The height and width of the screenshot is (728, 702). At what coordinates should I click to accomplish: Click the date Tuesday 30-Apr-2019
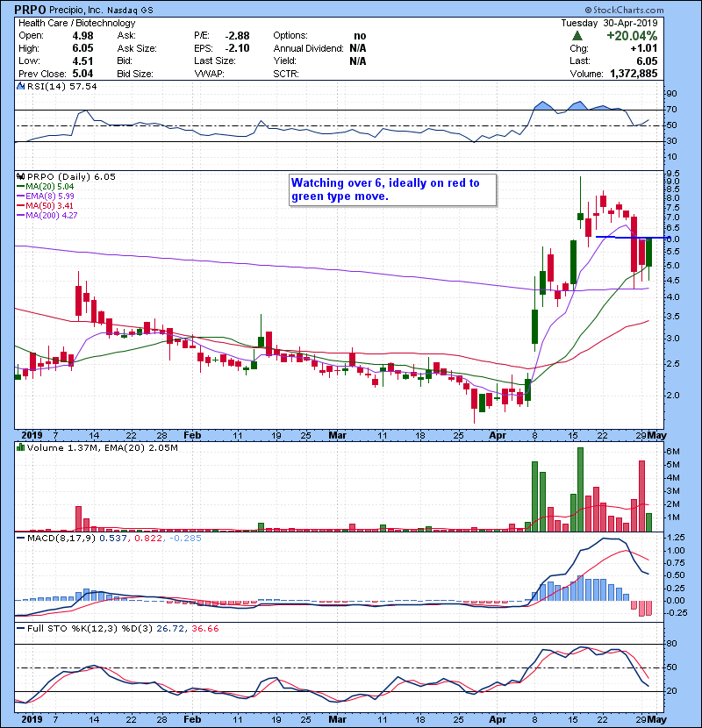coord(609,23)
